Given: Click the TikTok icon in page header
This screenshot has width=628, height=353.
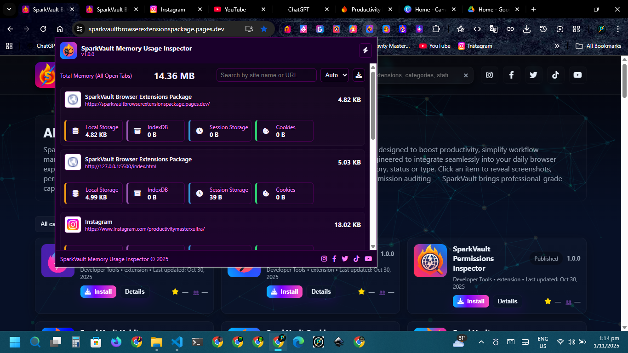Looking at the screenshot, I should tap(555, 75).
